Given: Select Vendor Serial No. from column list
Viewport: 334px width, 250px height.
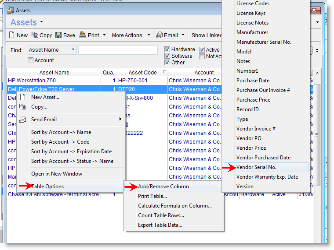Looking at the screenshot, I should pos(256,167).
